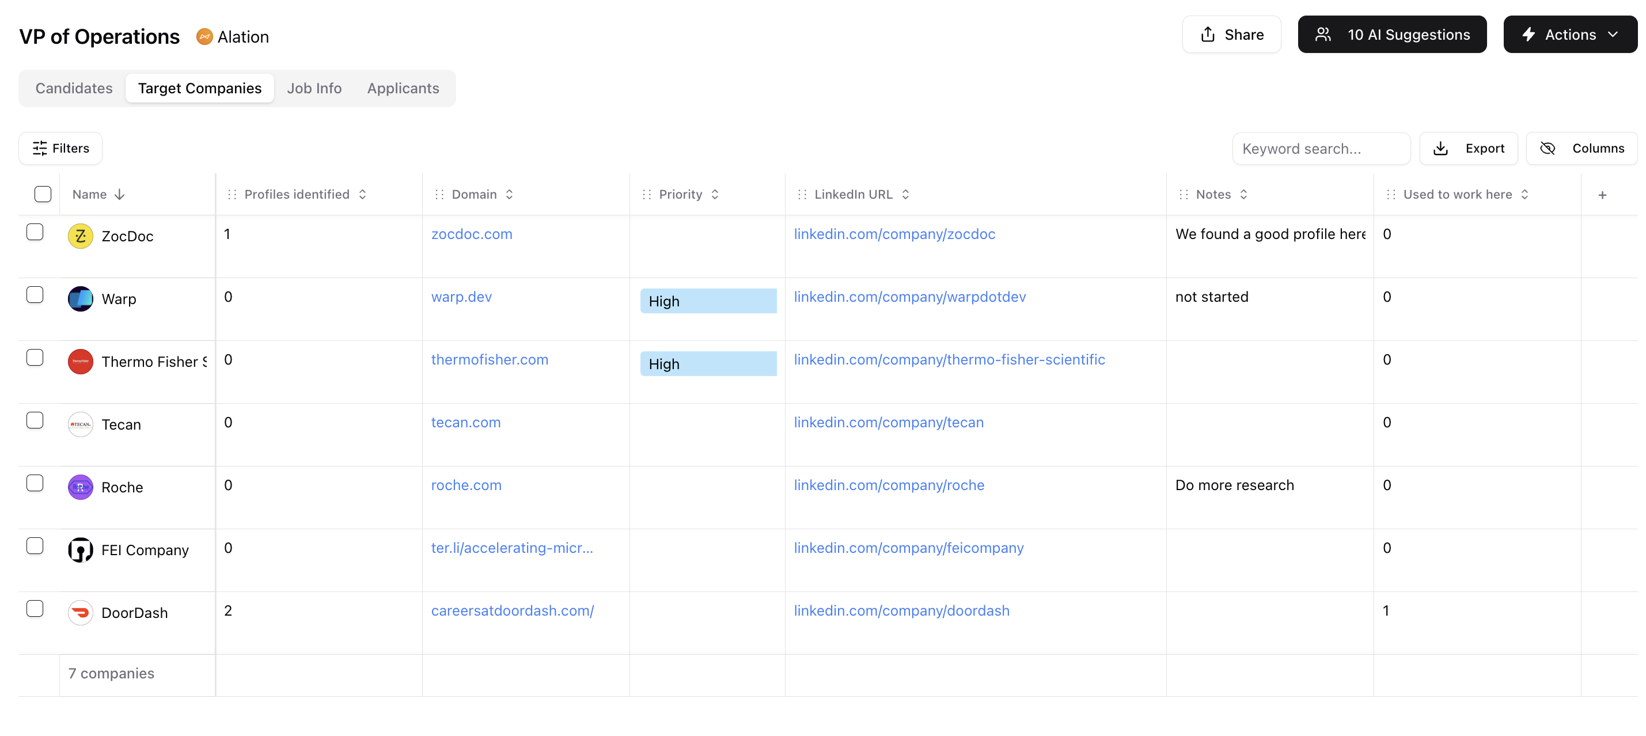Check the Warp row checkbox
The width and height of the screenshot is (1646, 736).
click(x=35, y=294)
